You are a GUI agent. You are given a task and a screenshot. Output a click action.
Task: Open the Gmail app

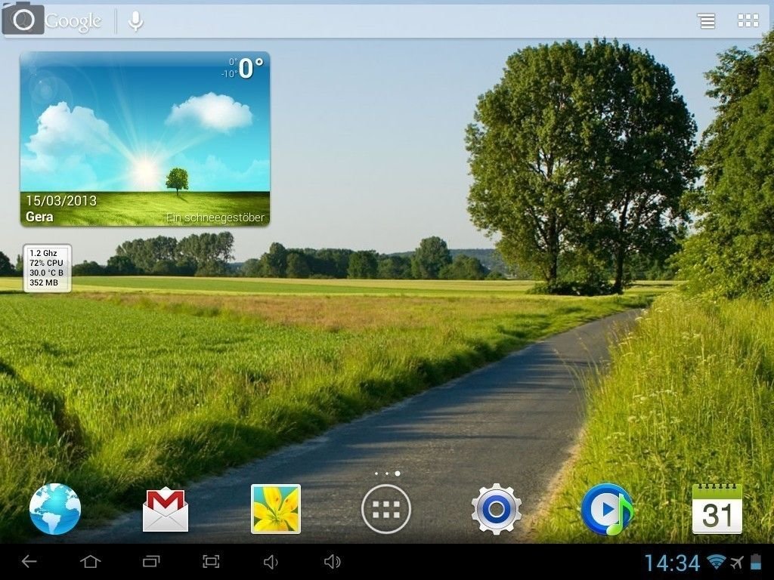[166, 510]
